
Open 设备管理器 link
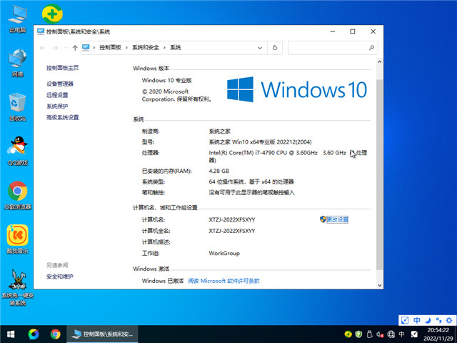tap(60, 84)
